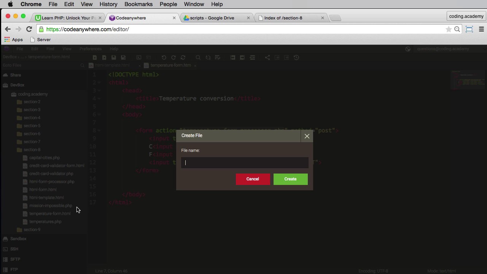Screen dimensions: 487x274
Task: Toggle the word wrap toolbar icon
Action: pos(217,57)
